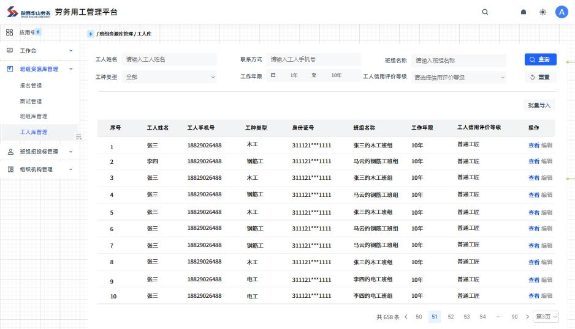This screenshot has height=329, width=575.
Task: Open notifications bell icon
Action: click(524, 12)
